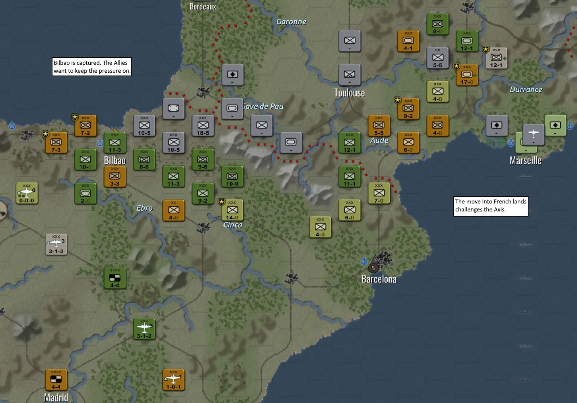Click the number 5 marker at Barcelona
This screenshot has width=577, height=403.
point(373,268)
